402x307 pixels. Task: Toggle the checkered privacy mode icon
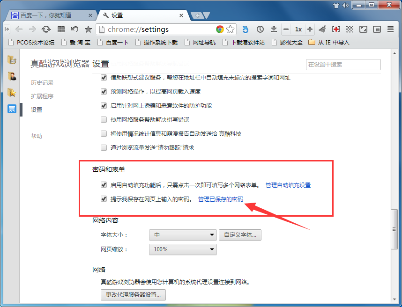click(x=350, y=29)
